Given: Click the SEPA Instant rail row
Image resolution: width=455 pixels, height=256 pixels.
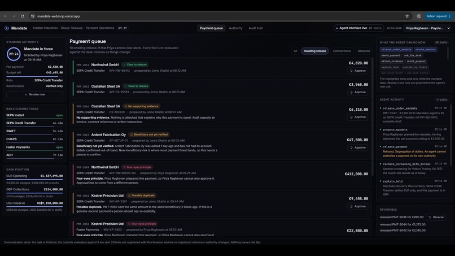Looking at the screenshot, I should pyautogui.click(x=34, y=116).
